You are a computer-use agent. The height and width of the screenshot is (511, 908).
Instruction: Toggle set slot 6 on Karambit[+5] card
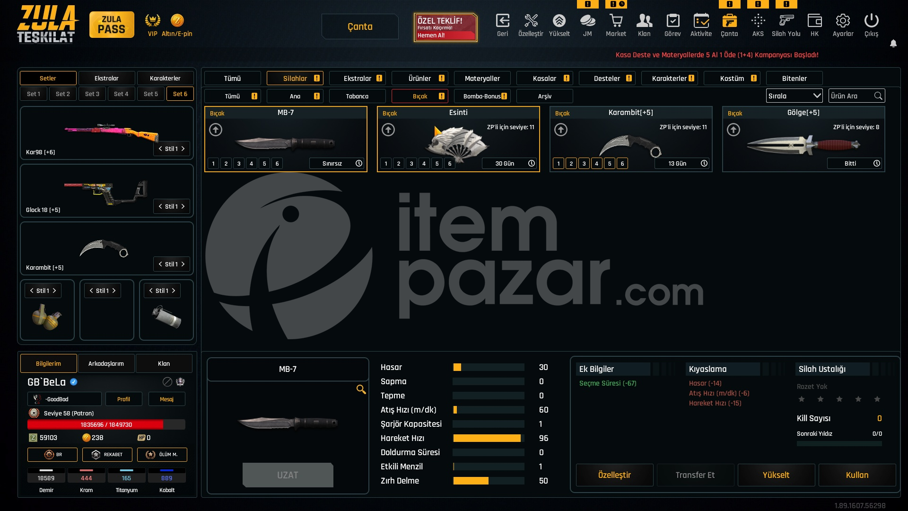pos(622,164)
